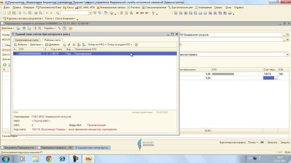
Task: Click clear X icon at МОЛ field right edge
Action: point(287,39)
